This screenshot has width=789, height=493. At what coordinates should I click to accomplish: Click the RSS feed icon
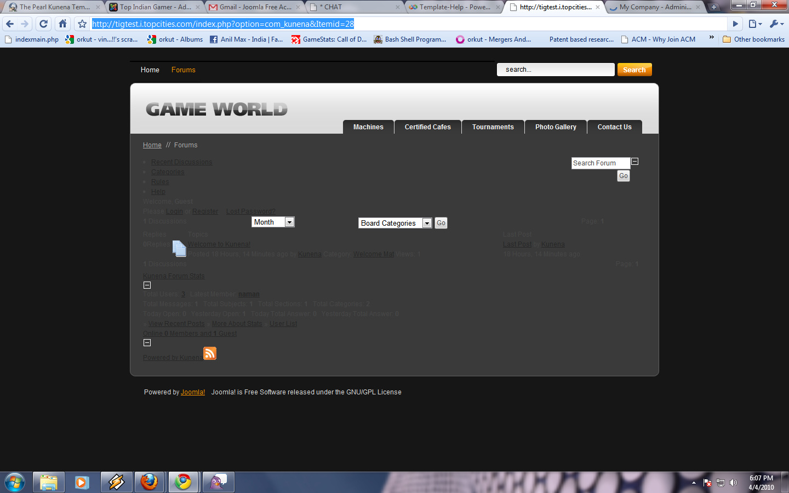[210, 353]
